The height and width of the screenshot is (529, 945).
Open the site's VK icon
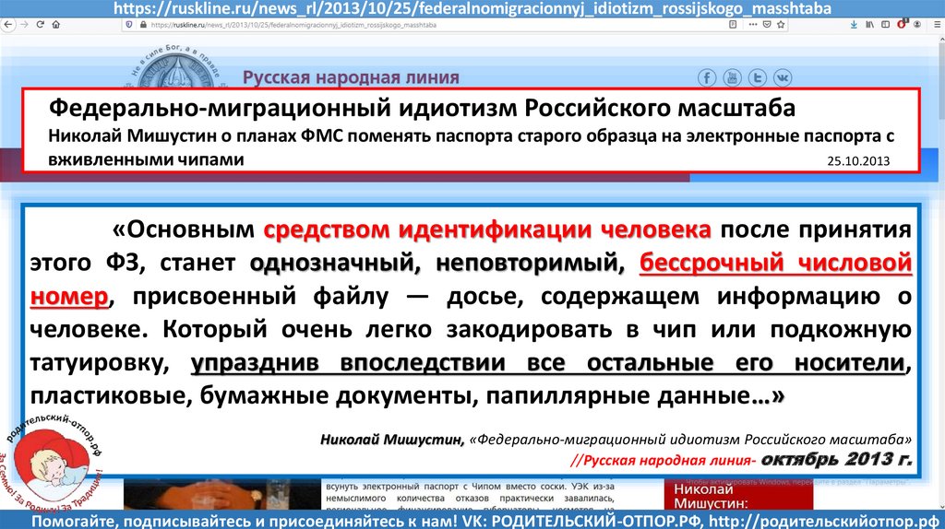[x=783, y=77]
